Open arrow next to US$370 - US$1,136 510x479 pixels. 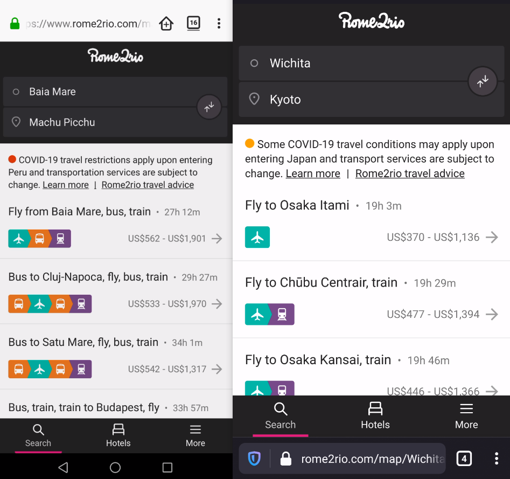[x=492, y=237]
